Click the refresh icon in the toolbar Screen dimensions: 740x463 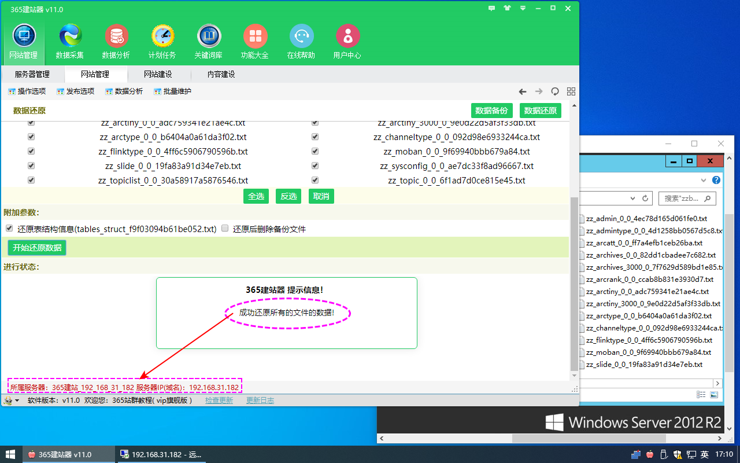tap(555, 91)
